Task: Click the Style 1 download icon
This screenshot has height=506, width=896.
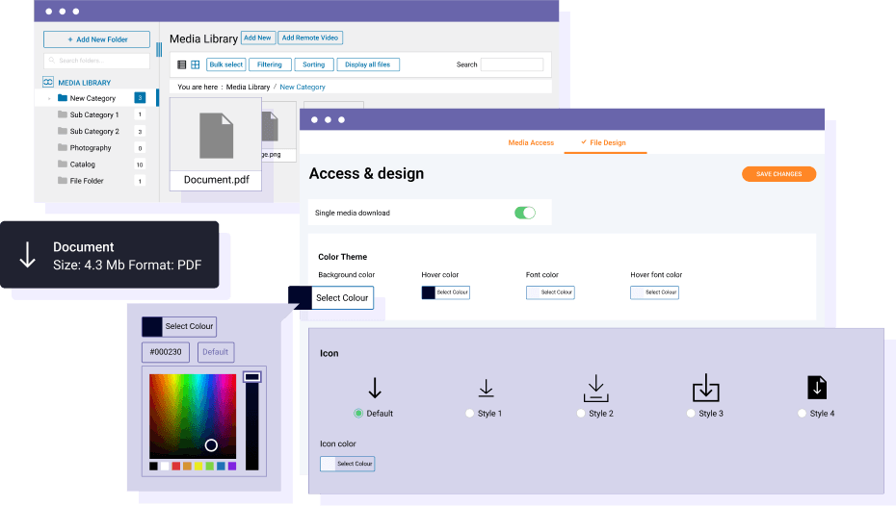Action: click(487, 388)
